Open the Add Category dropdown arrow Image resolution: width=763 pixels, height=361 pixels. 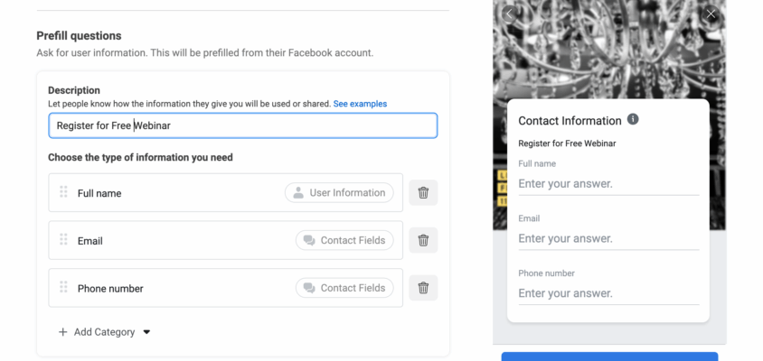(146, 332)
